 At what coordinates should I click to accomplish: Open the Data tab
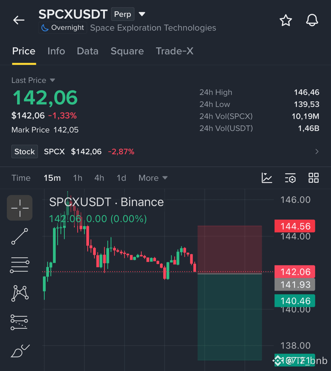click(x=88, y=51)
